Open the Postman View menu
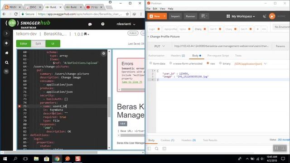 coord(162,9)
